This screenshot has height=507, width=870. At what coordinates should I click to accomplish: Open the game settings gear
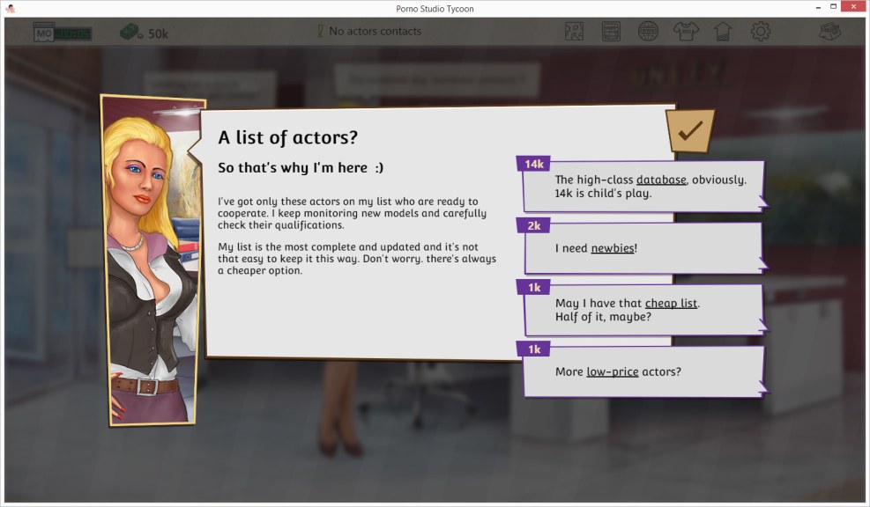[x=759, y=31]
